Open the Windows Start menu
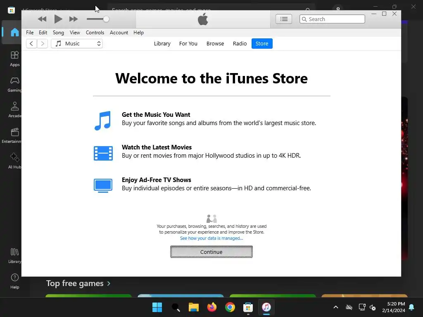This screenshot has width=423, height=317. tap(157, 307)
